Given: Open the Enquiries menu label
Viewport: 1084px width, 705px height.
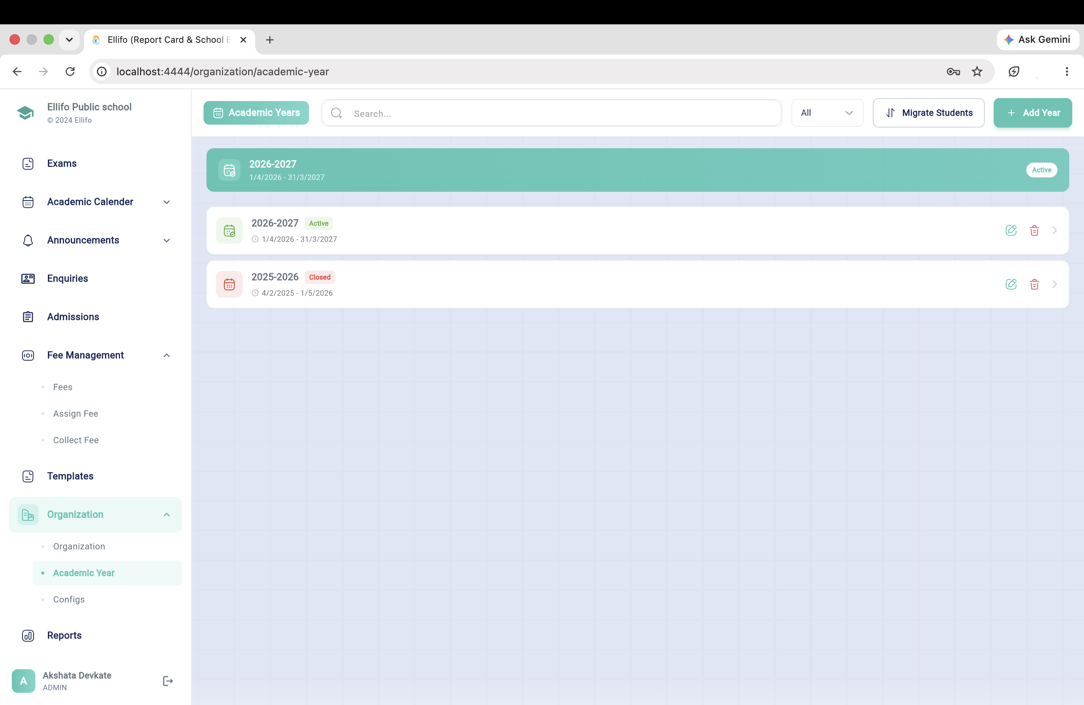Looking at the screenshot, I should coord(67,278).
